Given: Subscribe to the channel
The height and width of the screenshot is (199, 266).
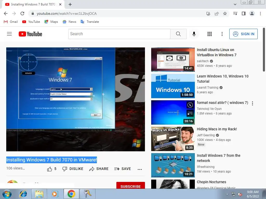Looking at the screenshot, I should pyautogui.click(x=130, y=186).
